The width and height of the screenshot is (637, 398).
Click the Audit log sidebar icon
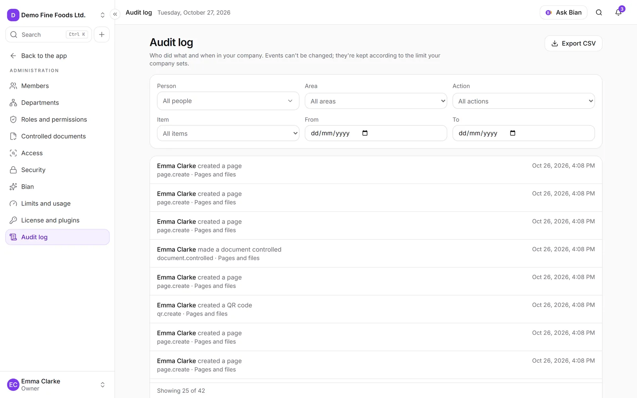point(13,237)
